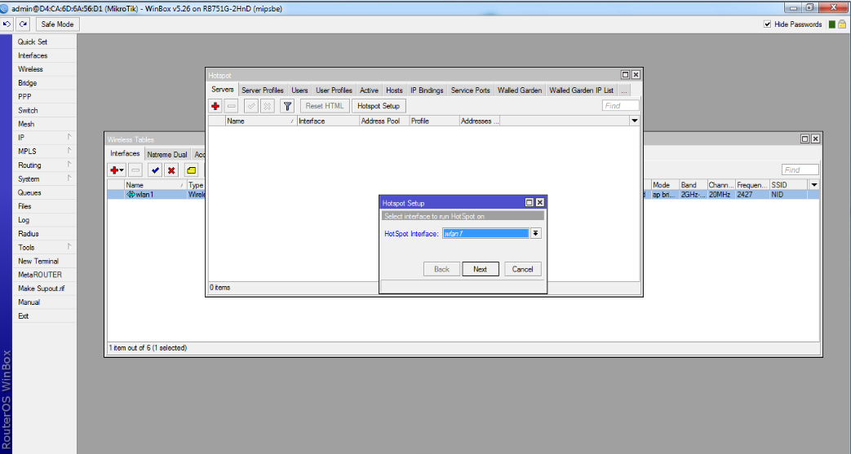This screenshot has width=851, height=454.
Task: Click the Find field in Wireless Tables
Action: [x=800, y=170]
